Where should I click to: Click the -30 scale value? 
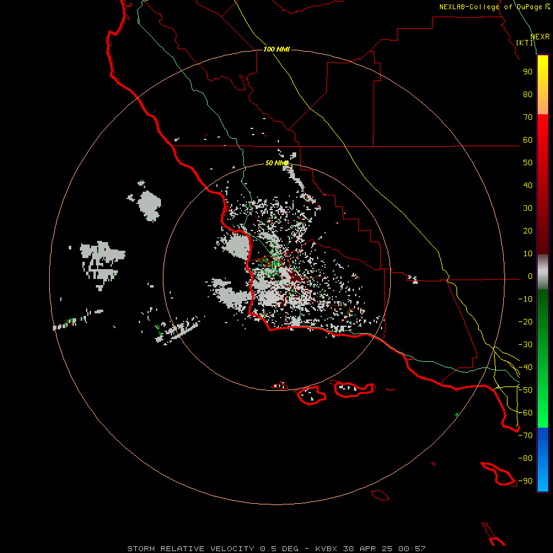point(525,345)
